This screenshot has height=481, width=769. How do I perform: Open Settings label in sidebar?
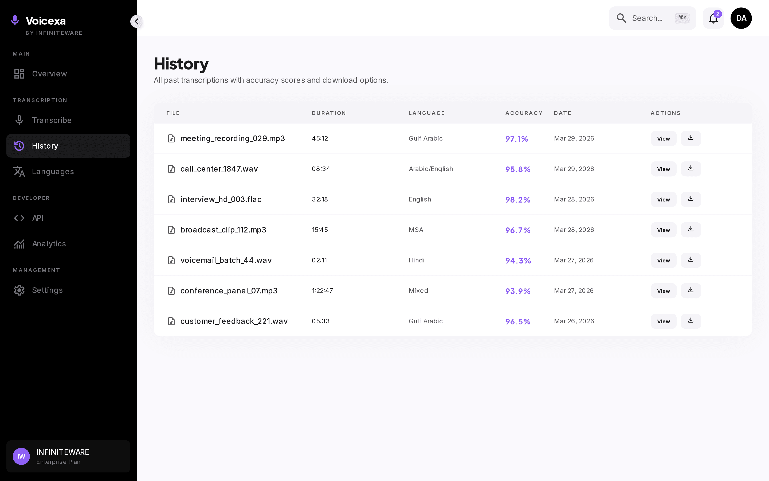click(x=47, y=290)
